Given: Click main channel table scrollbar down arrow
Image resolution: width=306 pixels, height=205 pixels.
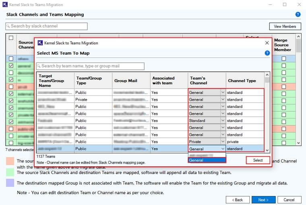Looking at the screenshot, I should (298, 143).
